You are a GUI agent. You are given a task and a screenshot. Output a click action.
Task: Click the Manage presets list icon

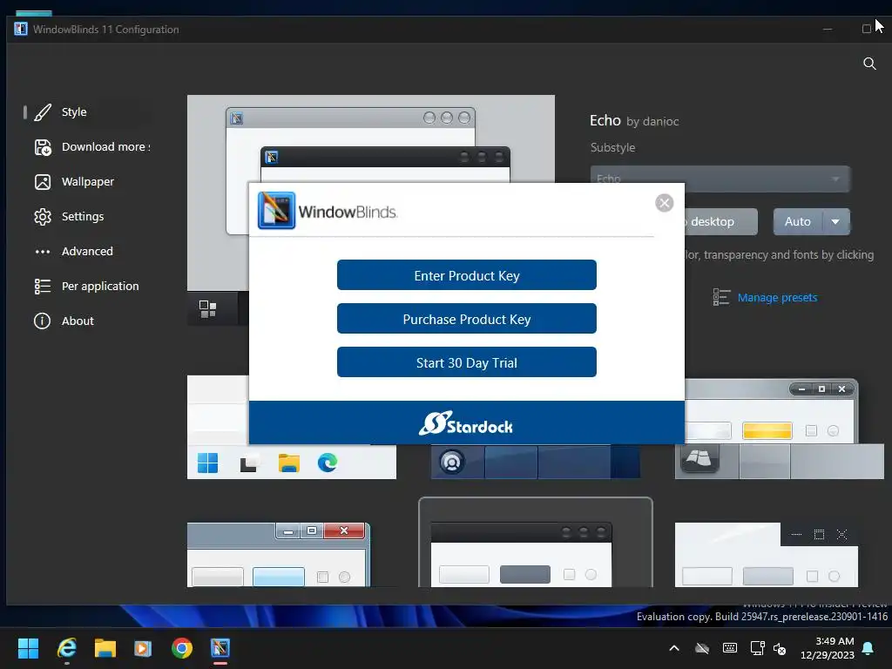click(721, 297)
